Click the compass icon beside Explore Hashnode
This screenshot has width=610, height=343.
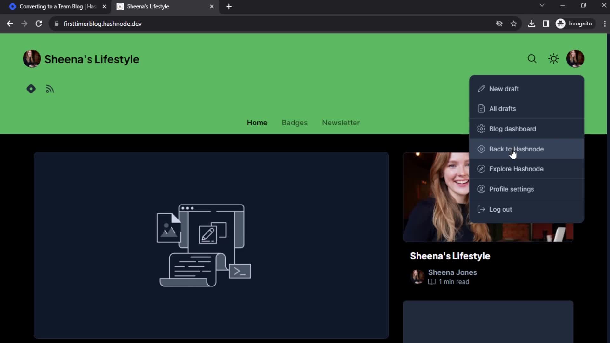point(481,169)
